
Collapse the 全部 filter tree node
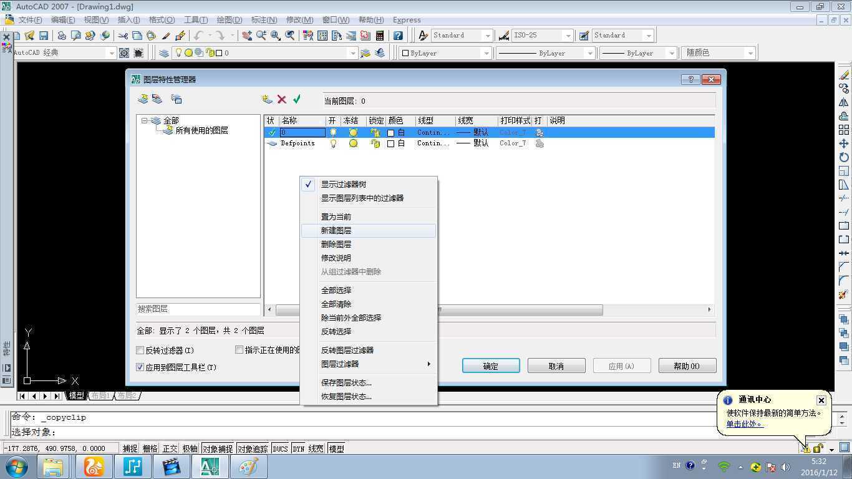pyautogui.click(x=144, y=120)
